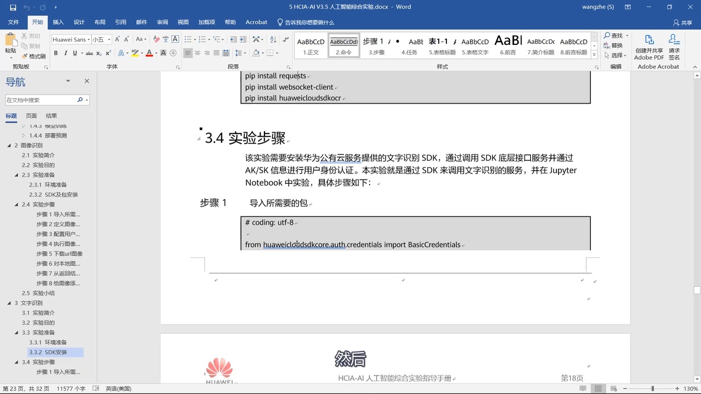Click the character border (A box) icon
The width and height of the screenshot is (701, 394).
(x=175, y=39)
